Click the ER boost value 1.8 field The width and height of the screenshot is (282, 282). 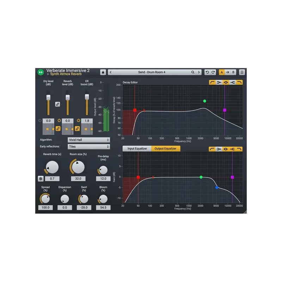87,121
